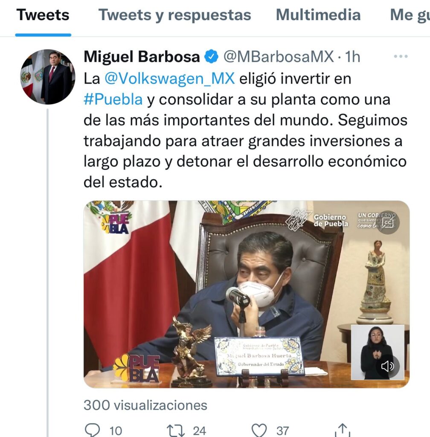This screenshot has height=437, width=430.
Task: Like the tweet with heart icon
Action: pos(259,430)
